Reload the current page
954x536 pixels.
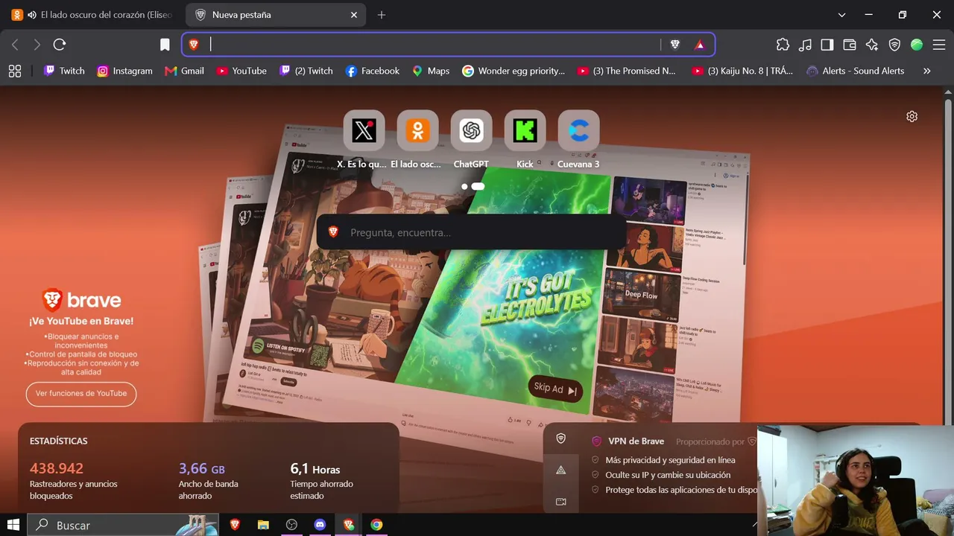60,45
